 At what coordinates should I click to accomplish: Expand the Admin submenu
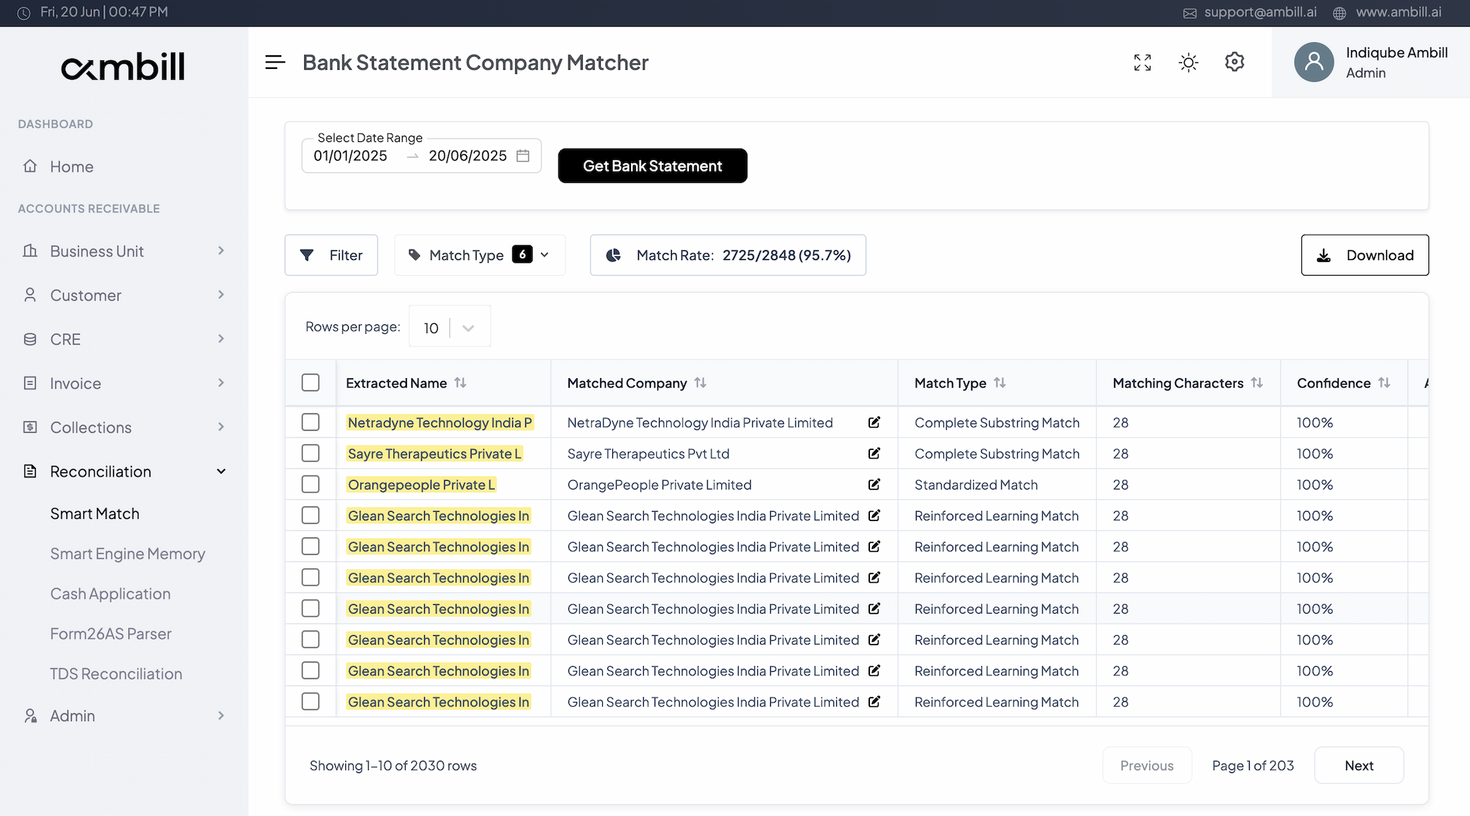pos(221,716)
